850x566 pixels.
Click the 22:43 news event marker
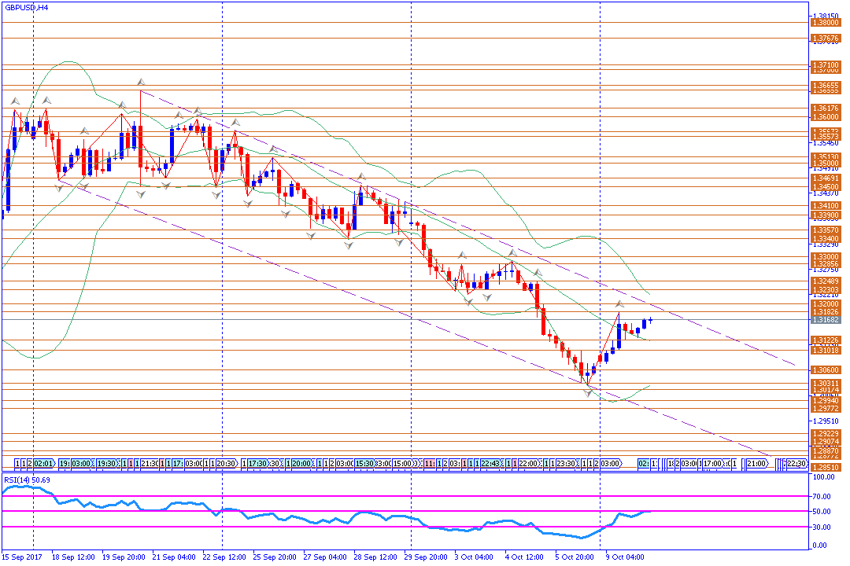click(x=491, y=464)
